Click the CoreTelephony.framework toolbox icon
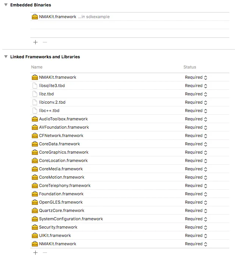The height and width of the screenshot is (257, 235). tap(35, 185)
